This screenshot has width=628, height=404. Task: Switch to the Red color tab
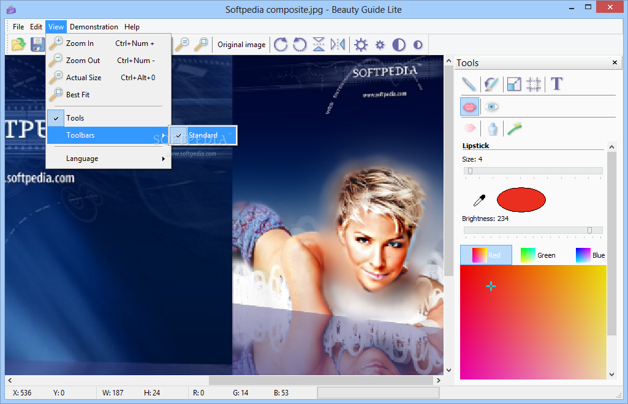tap(486, 255)
